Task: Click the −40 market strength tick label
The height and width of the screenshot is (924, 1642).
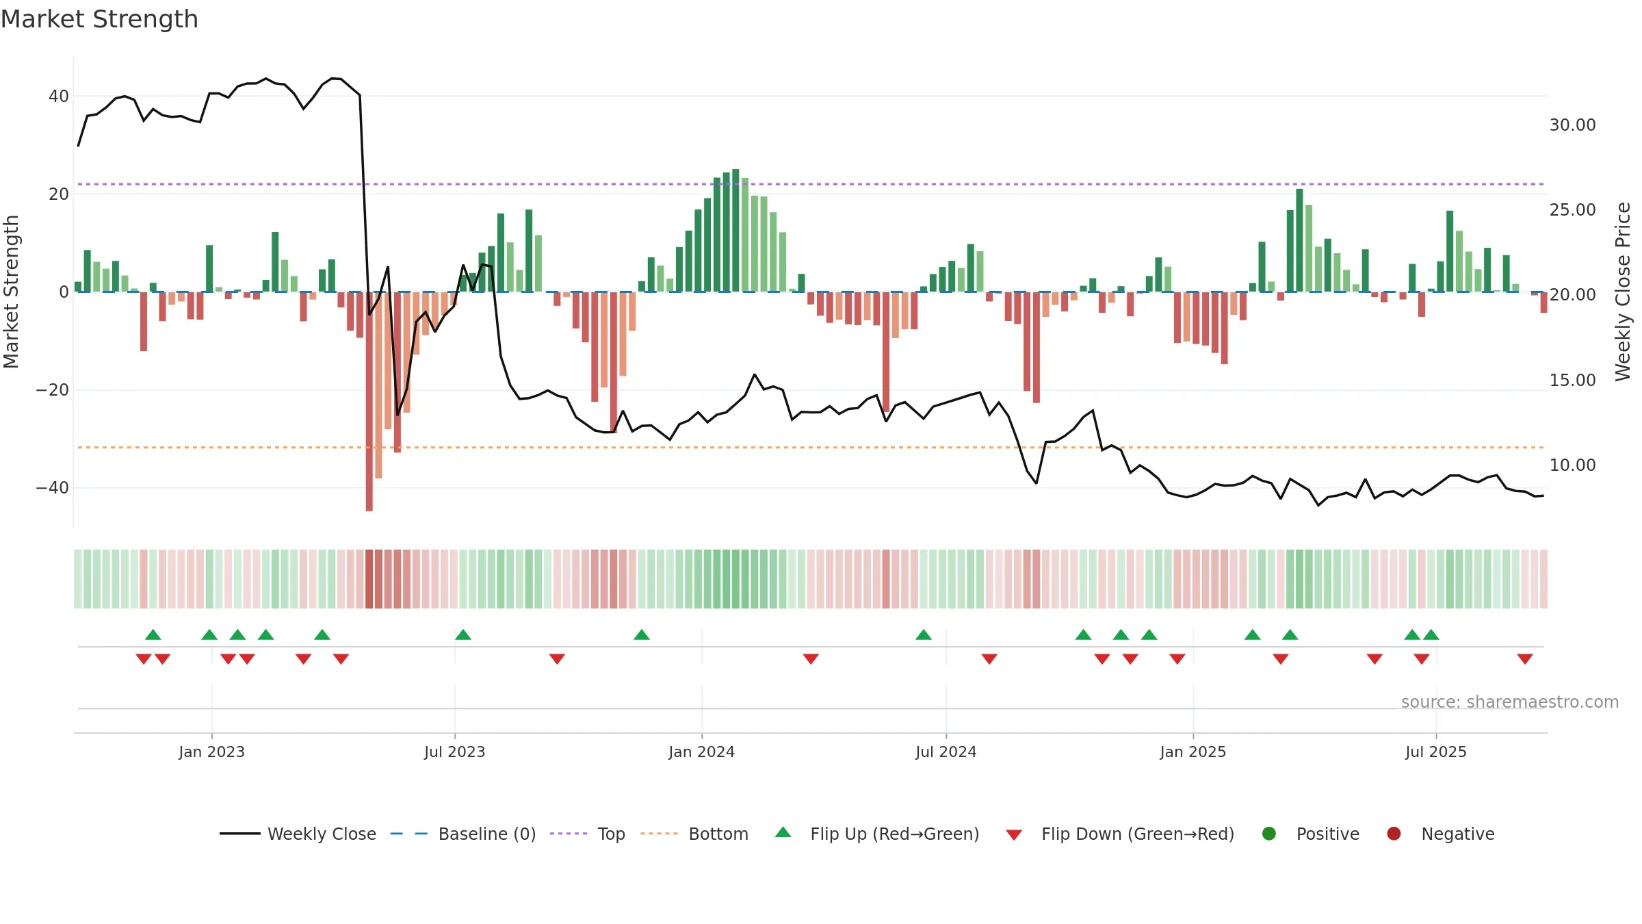Action: (53, 488)
